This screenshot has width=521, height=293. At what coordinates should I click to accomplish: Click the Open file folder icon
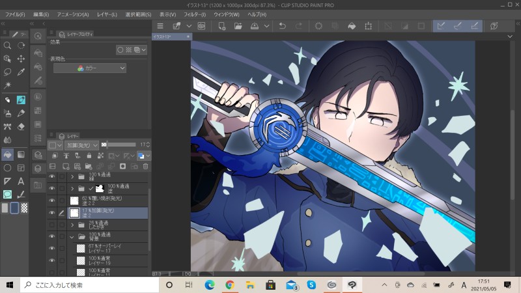[238, 26]
